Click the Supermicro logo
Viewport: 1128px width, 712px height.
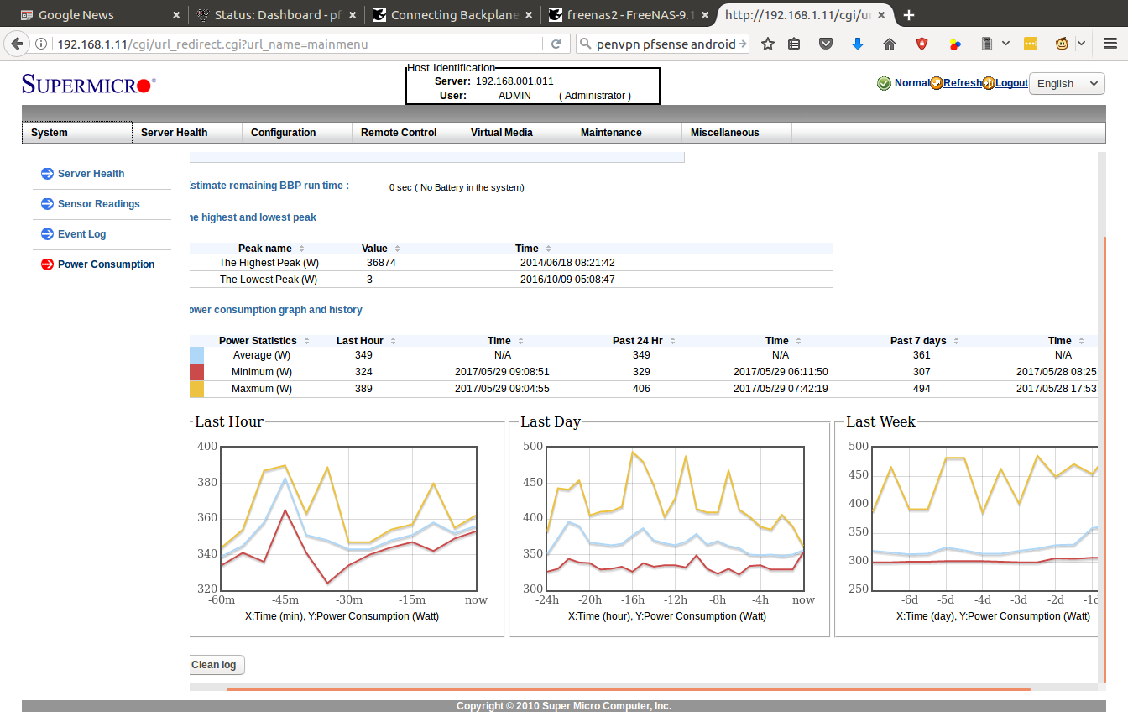click(x=89, y=84)
